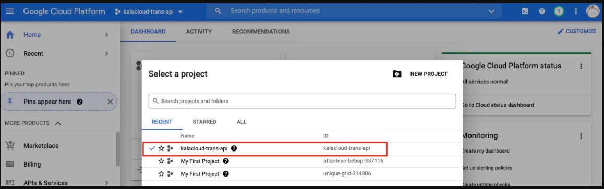Open help icon in unique-grid-314806 row

pos(226,174)
